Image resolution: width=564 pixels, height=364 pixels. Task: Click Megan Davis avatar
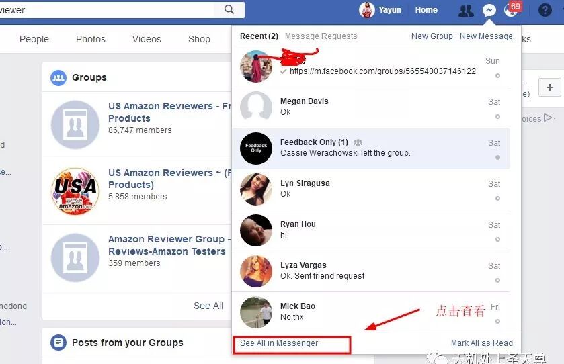point(256,107)
